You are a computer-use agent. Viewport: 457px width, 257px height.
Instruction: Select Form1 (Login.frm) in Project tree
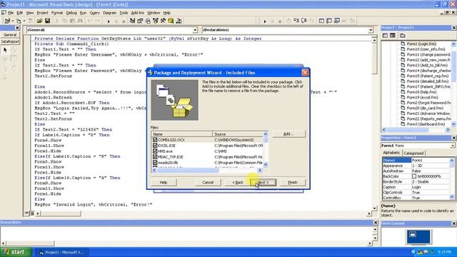tap(421, 44)
